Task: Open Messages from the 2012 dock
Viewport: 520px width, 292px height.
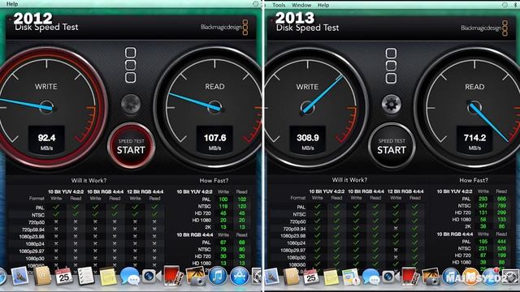Action: [x=130, y=276]
